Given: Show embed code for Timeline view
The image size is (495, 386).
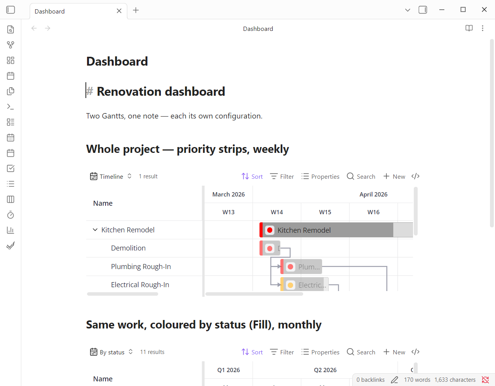Looking at the screenshot, I should point(416,176).
